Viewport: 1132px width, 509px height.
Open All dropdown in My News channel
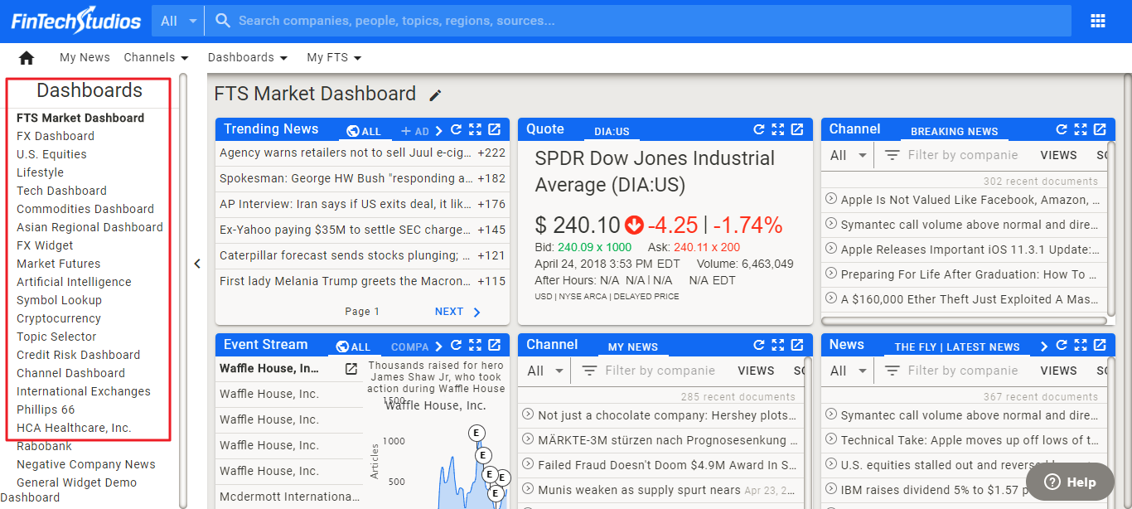point(546,371)
